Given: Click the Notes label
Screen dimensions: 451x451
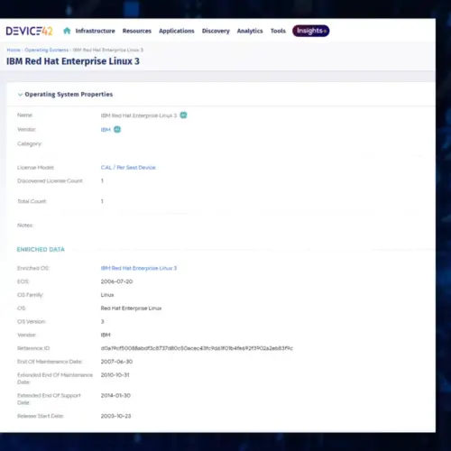Looking at the screenshot, I should 25,225.
